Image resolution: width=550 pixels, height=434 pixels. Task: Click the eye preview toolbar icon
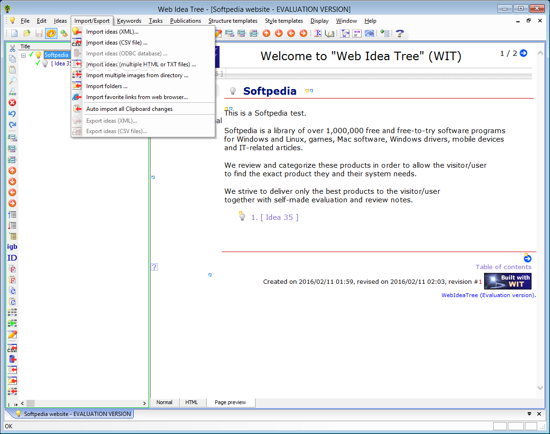coord(369,33)
